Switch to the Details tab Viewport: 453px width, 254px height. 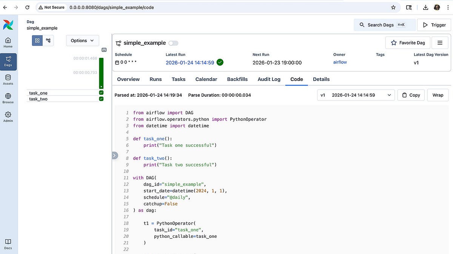(x=321, y=79)
